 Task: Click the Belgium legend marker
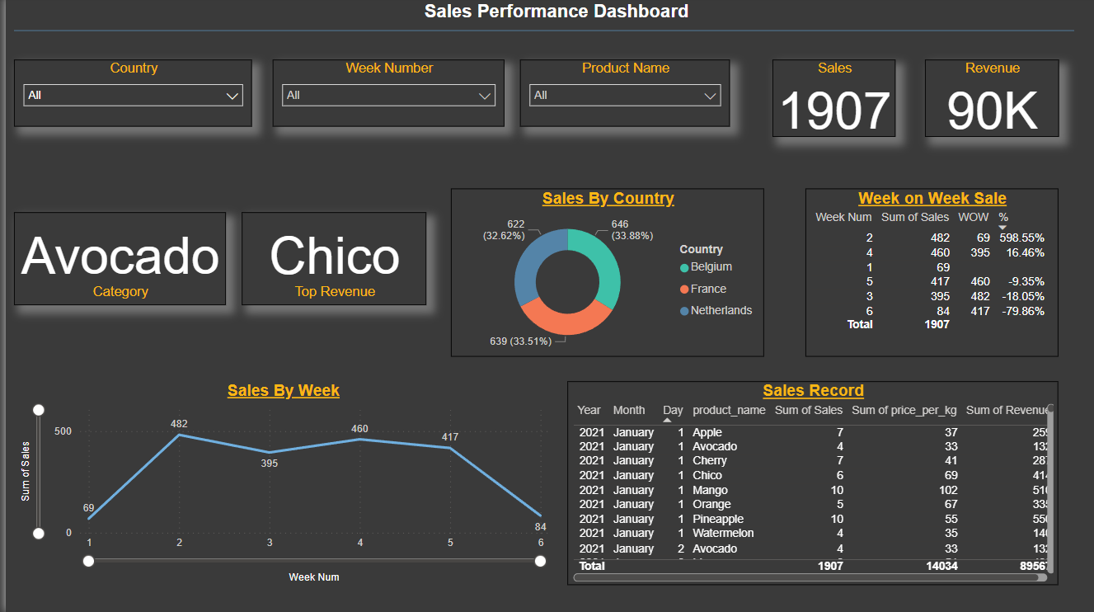pos(684,268)
